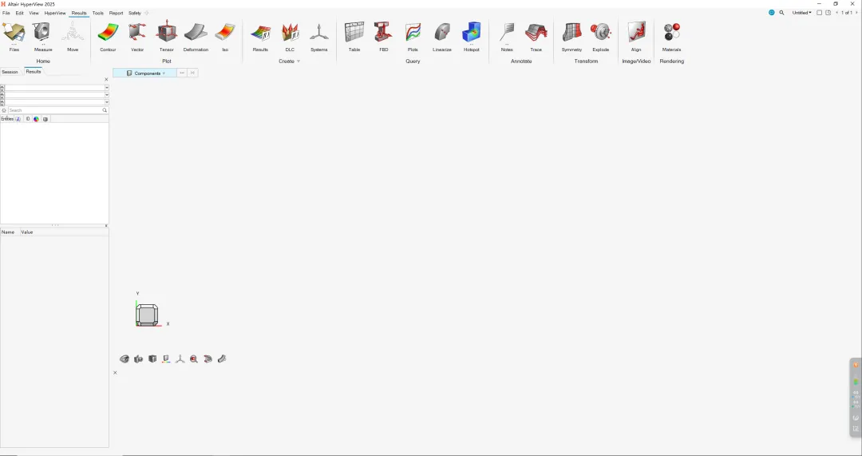Toggle the color column button in browser

(36, 119)
